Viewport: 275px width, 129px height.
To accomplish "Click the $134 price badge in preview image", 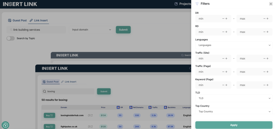I will 103,116.
